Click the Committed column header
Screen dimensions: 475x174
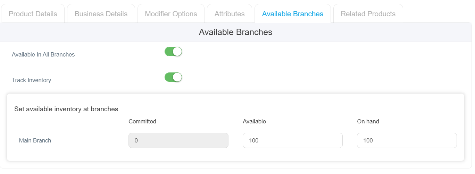142,121
